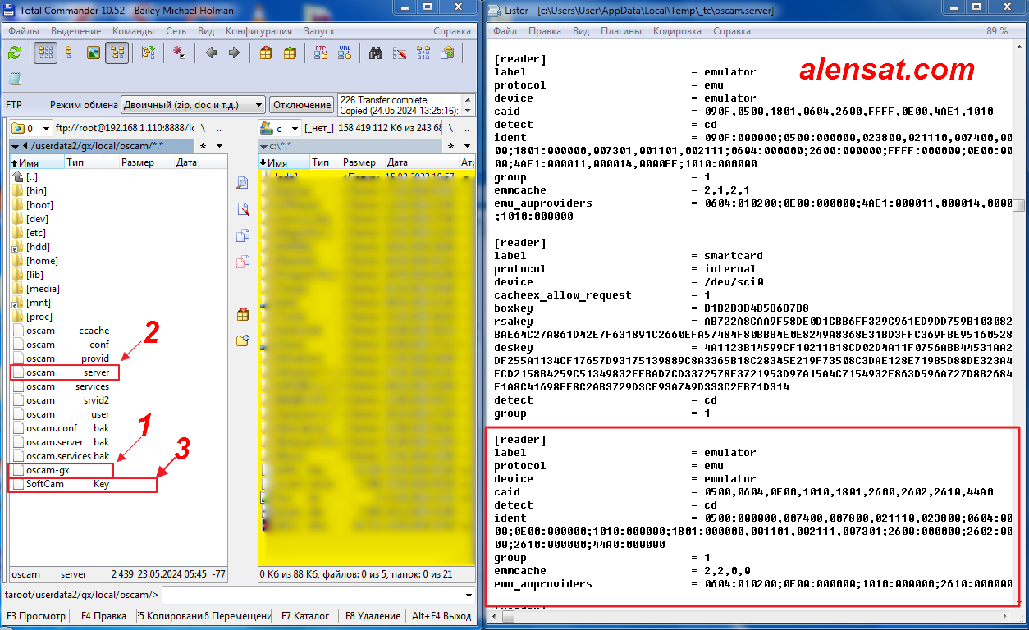This screenshot has width=1029, height=630.
Task: Go back with the left arrow icon
Action: [211, 52]
